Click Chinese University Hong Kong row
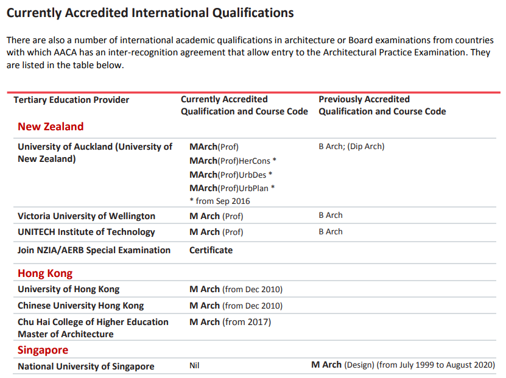Image resolution: width=506 pixels, height=378 pixels. (x=255, y=306)
